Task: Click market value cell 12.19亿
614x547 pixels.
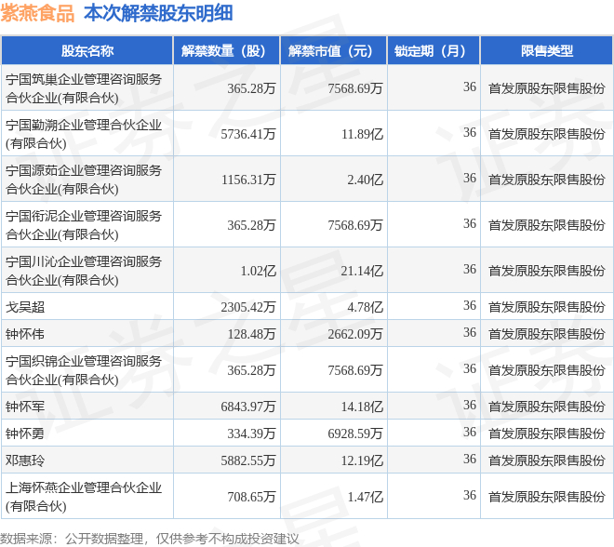Action: pos(362,460)
